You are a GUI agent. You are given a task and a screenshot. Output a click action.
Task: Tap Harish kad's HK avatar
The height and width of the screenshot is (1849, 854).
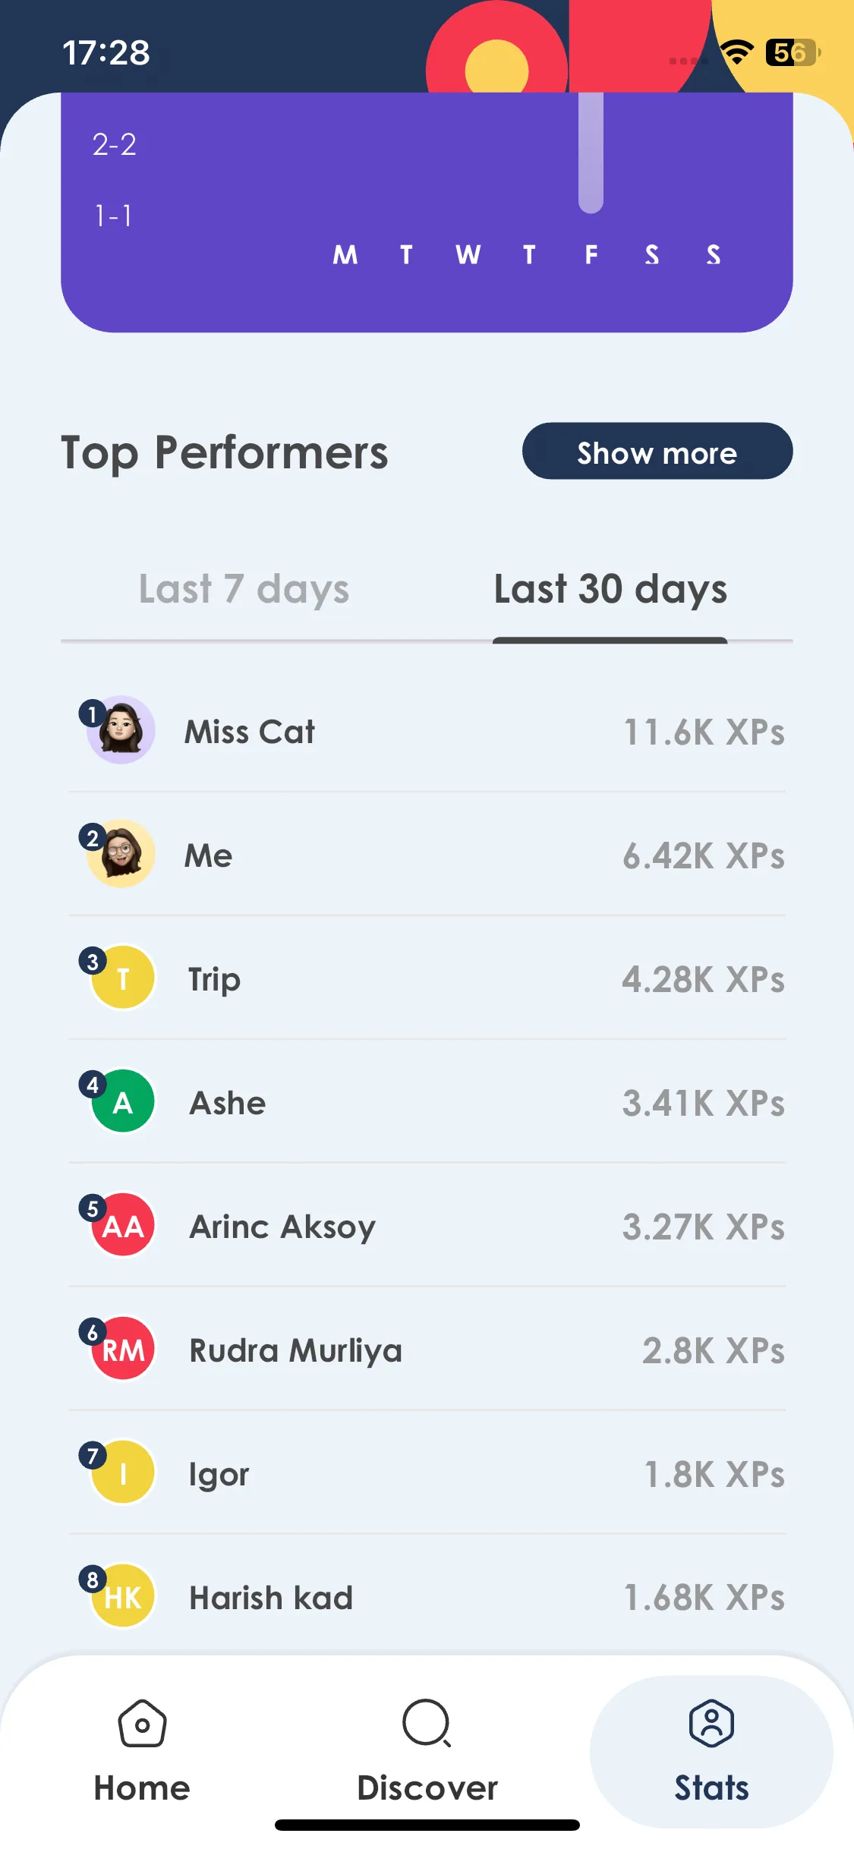pyautogui.click(x=123, y=1596)
